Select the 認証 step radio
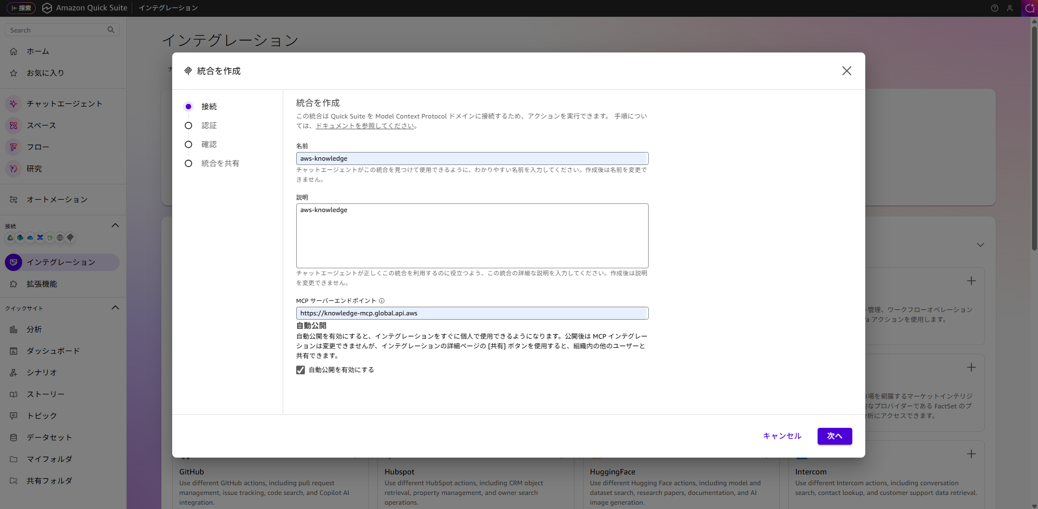Viewport: 1038px width, 509px height. [188, 125]
